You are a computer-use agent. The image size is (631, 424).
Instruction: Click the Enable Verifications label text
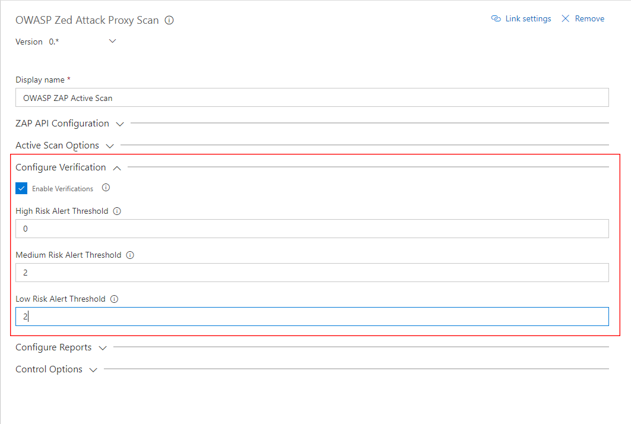point(62,188)
